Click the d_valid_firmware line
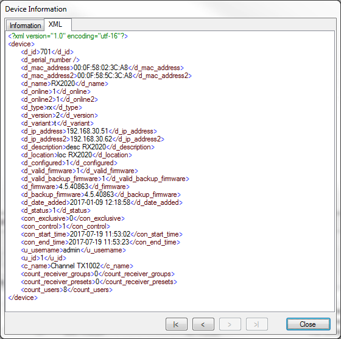The width and height of the screenshot is (341, 339). tap(79, 171)
